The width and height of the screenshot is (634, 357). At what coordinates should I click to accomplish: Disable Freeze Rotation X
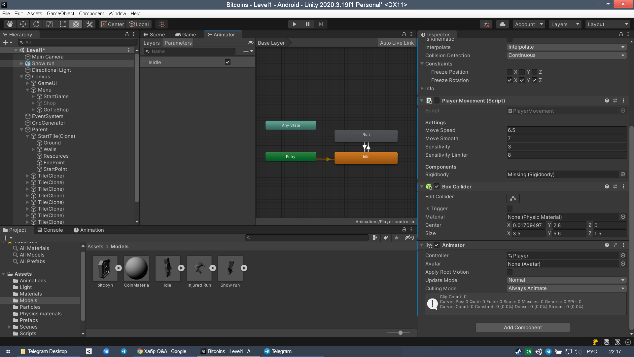tap(510, 80)
